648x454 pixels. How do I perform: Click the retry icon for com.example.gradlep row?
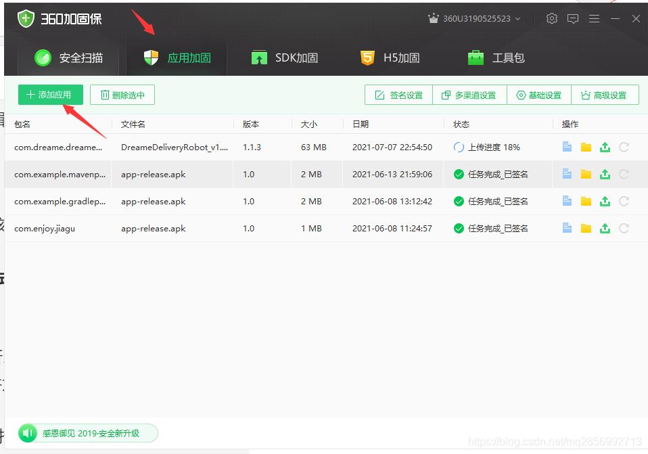click(624, 201)
